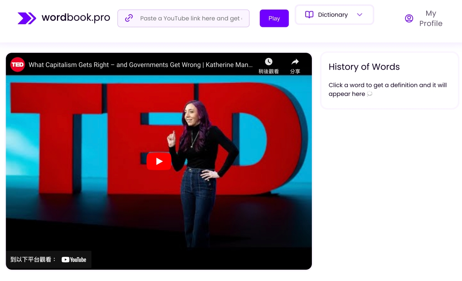Click the open book Dictionary icon

(309, 15)
